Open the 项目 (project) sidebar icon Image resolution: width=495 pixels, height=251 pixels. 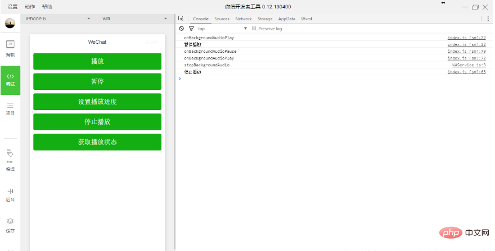[x=11, y=109]
